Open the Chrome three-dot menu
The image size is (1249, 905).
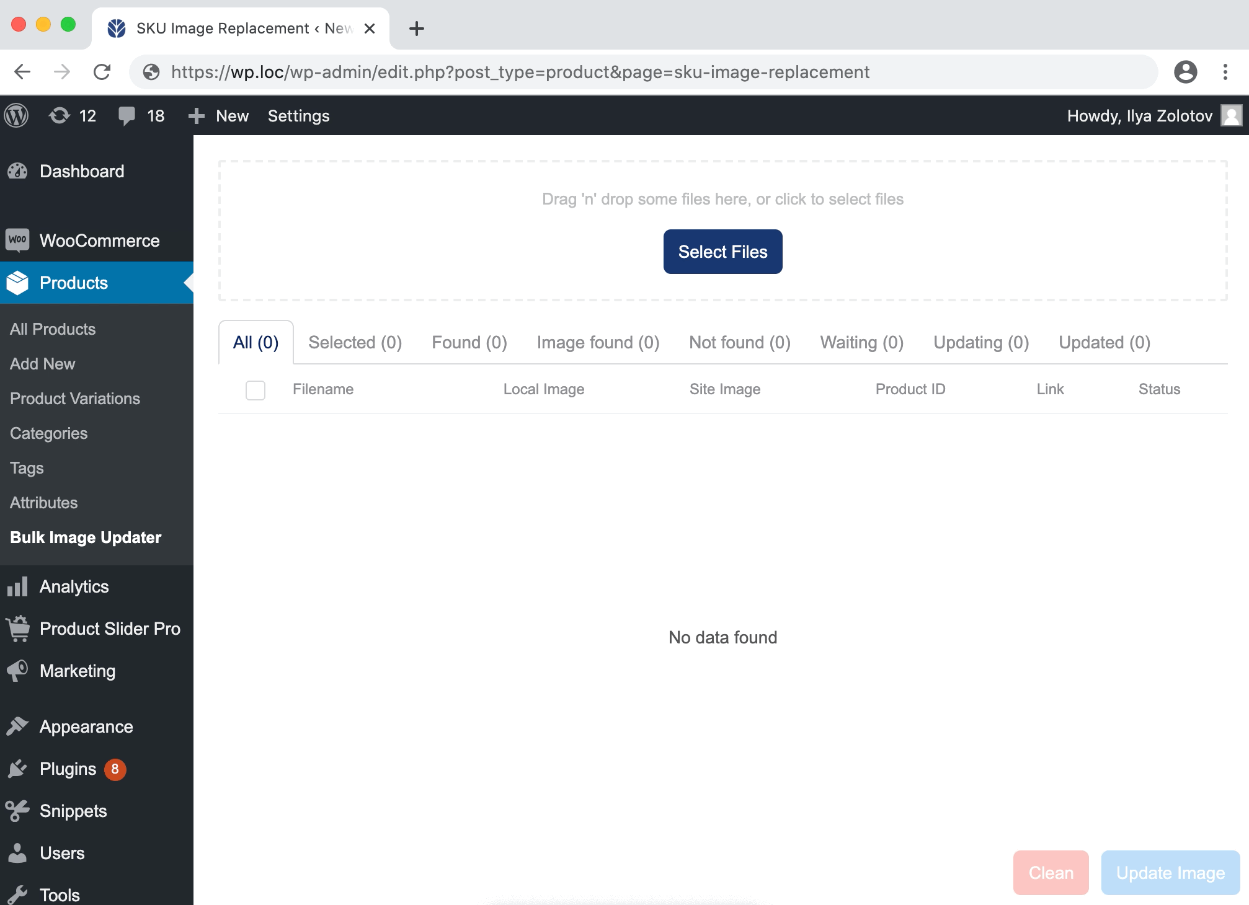tap(1225, 72)
